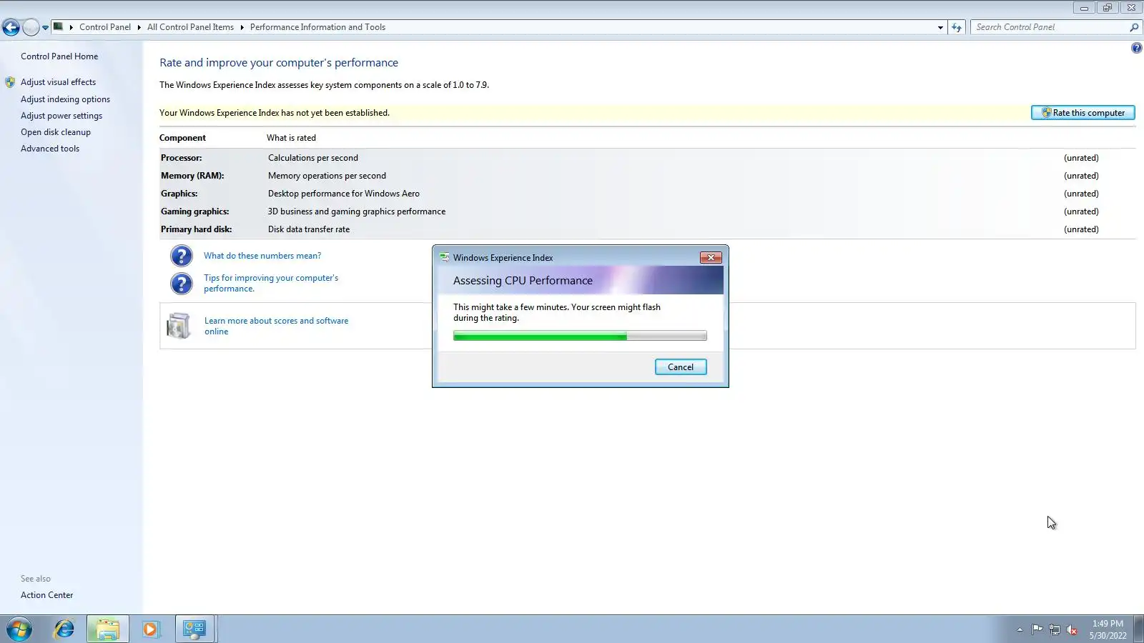The width and height of the screenshot is (1144, 643).
Task: Select the 'Primary hard disk:' component label
Action: [x=196, y=229]
